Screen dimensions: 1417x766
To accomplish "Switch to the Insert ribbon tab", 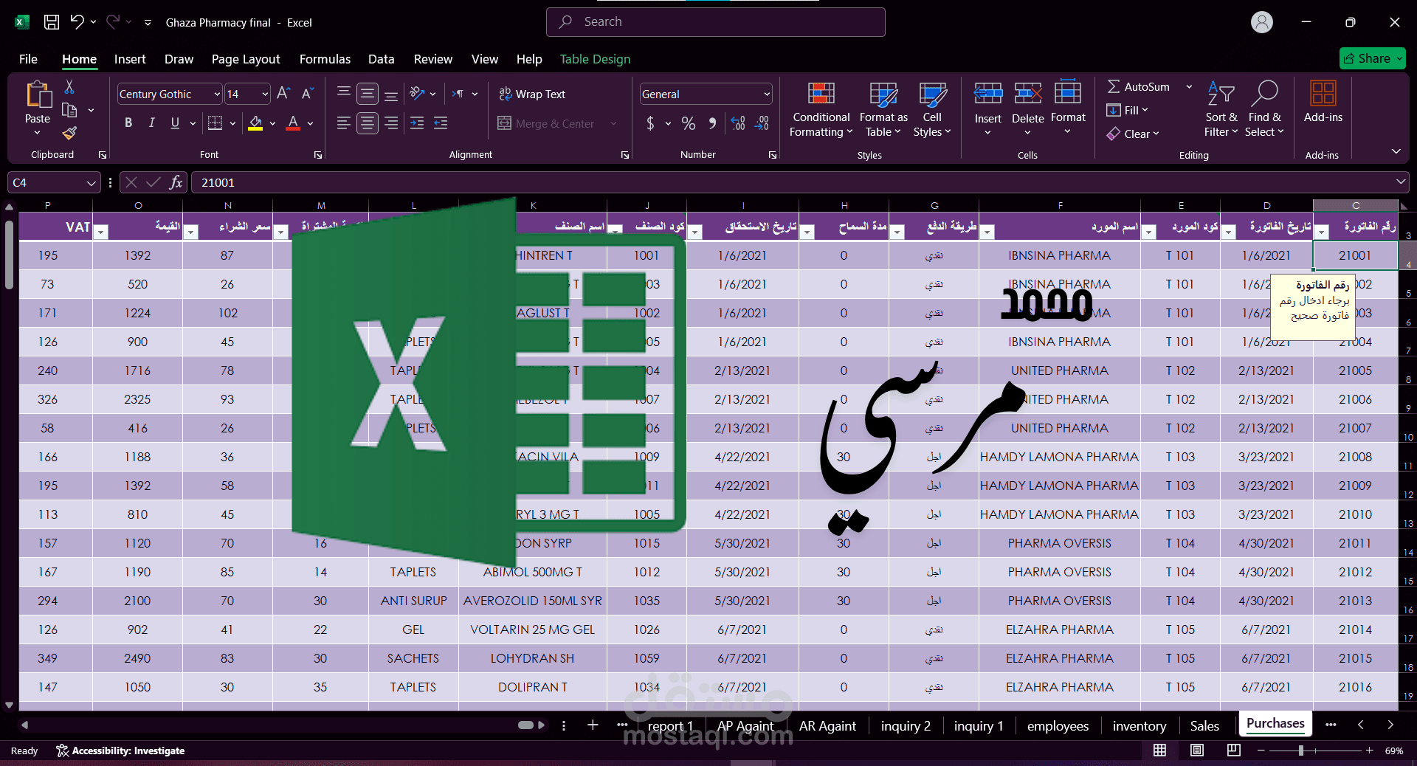I will coord(130,59).
